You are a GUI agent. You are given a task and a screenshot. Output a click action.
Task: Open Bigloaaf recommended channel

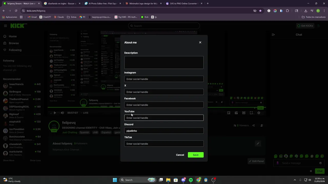coord(22,116)
